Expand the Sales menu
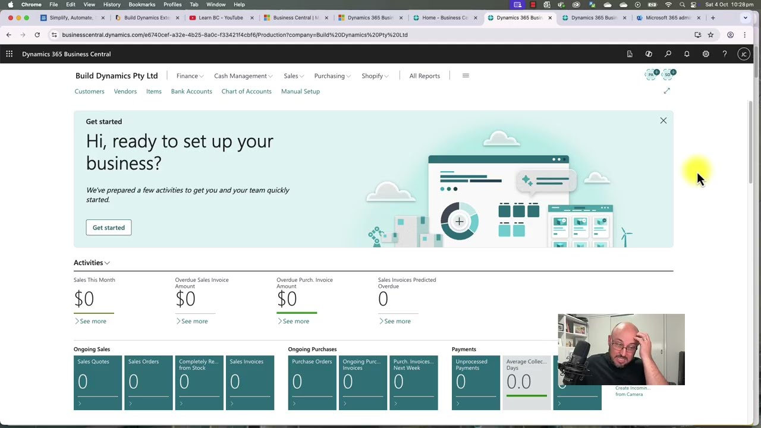Viewport: 761px width, 428px height. (294, 76)
